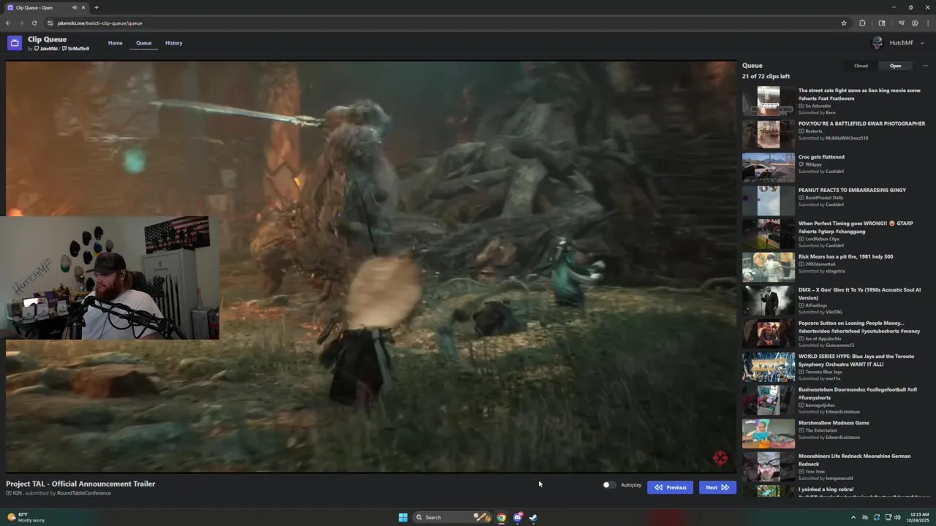This screenshot has width=936, height=526.
Task: Open the JakeMiki author link
Action: 46,49
